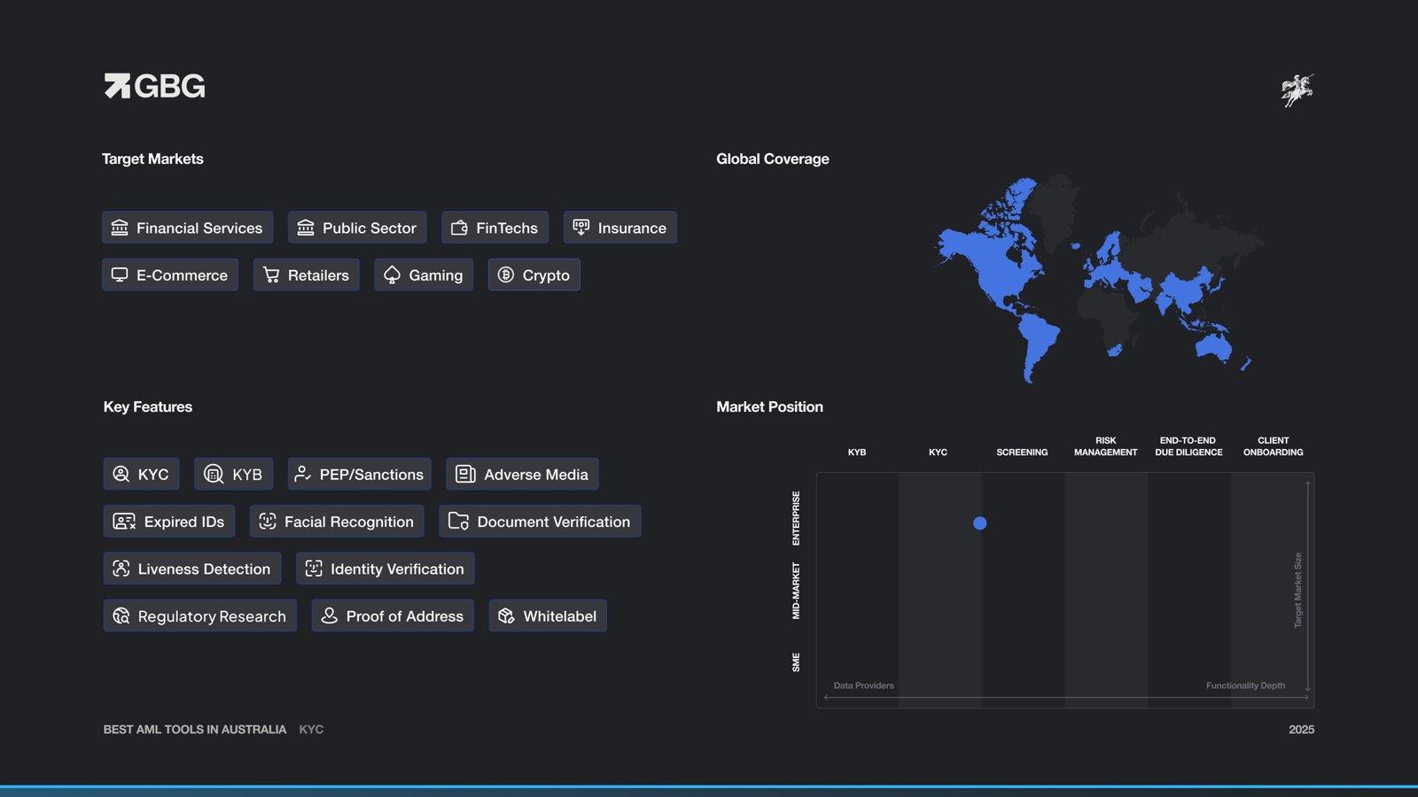Click the world coverage map
Image resolution: width=1418 pixels, height=797 pixels.
pos(1096,279)
